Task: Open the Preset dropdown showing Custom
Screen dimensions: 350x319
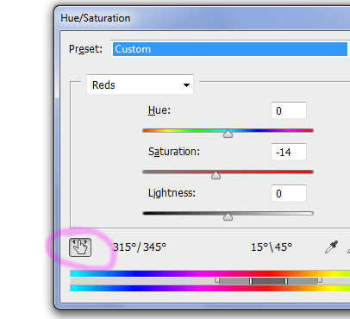Action: coord(229,49)
